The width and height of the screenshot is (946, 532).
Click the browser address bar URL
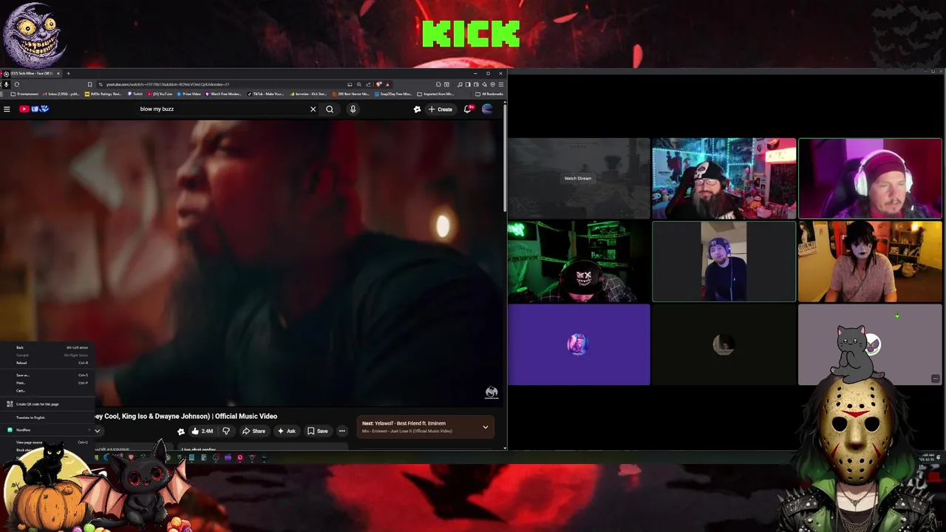(168, 84)
